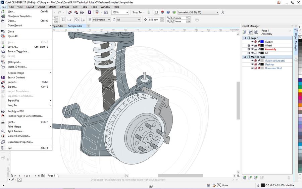302x189 pixels.
Task: Click the New Layer icon at panel bottom
Action: (245, 178)
